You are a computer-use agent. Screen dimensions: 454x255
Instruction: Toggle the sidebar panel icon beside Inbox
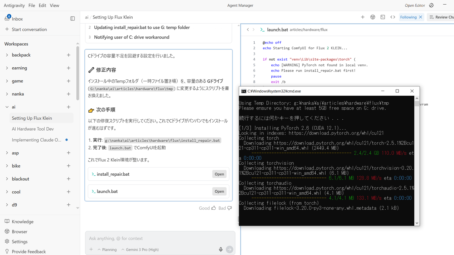click(72, 19)
